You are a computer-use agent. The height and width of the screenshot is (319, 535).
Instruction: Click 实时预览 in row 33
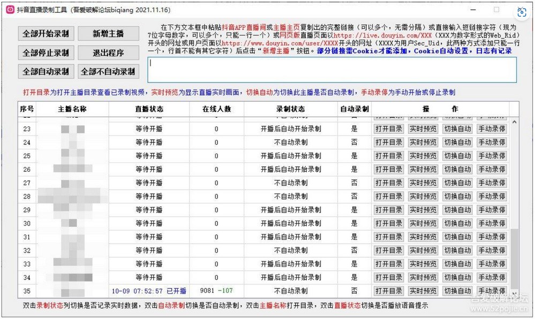click(x=423, y=264)
